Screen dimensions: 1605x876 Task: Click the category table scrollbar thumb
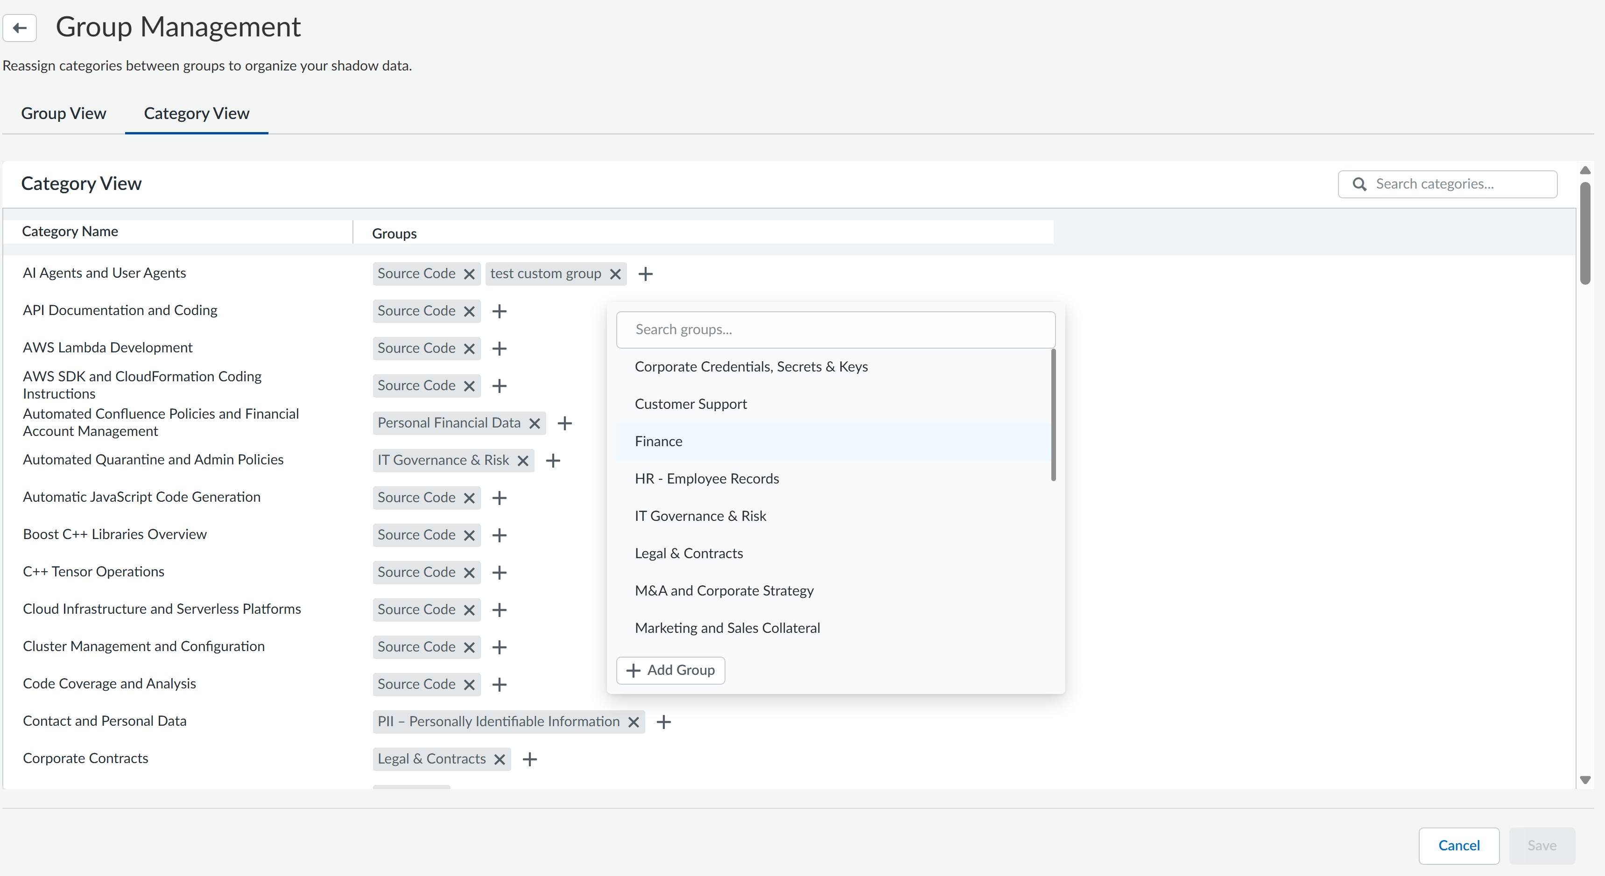[x=1585, y=234]
